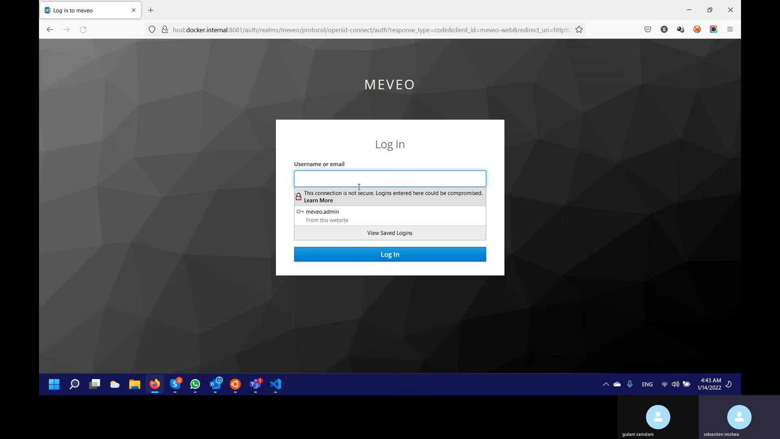The width and height of the screenshot is (780, 439).
Task: Open Windows Start menu
Action: pos(54,384)
